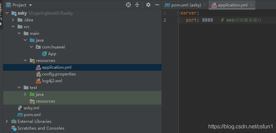Close the pom.xml (asky) tab
The height and width of the screenshot is (133, 276).
tap(205, 5)
